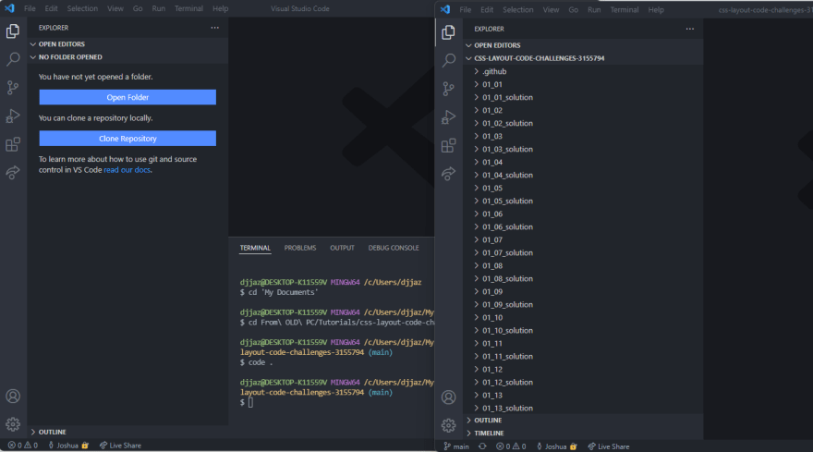813x452 pixels.
Task: Open View menu in right VS Code window
Action: (551, 10)
